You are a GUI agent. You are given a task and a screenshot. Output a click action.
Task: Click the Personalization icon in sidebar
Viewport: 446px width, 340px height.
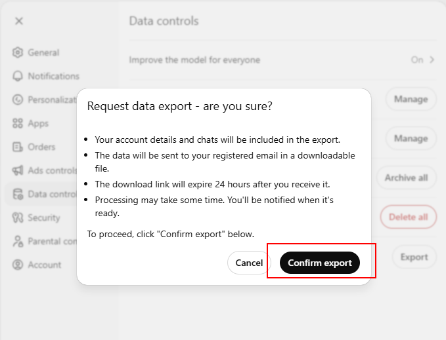coord(18,100)
